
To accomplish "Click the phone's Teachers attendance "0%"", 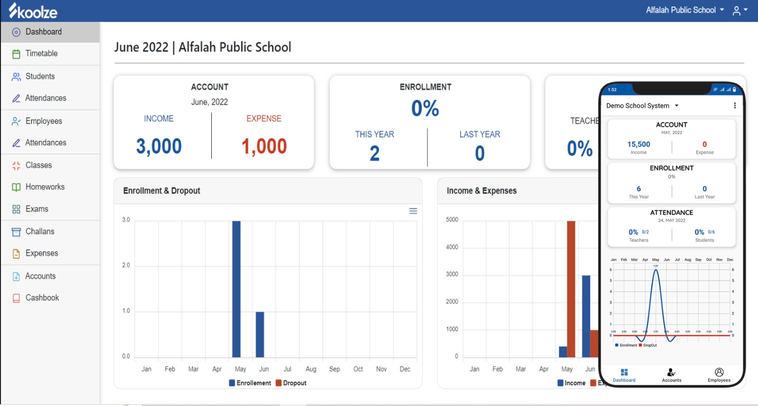I will pyautogui.click(x=633, y=232).
